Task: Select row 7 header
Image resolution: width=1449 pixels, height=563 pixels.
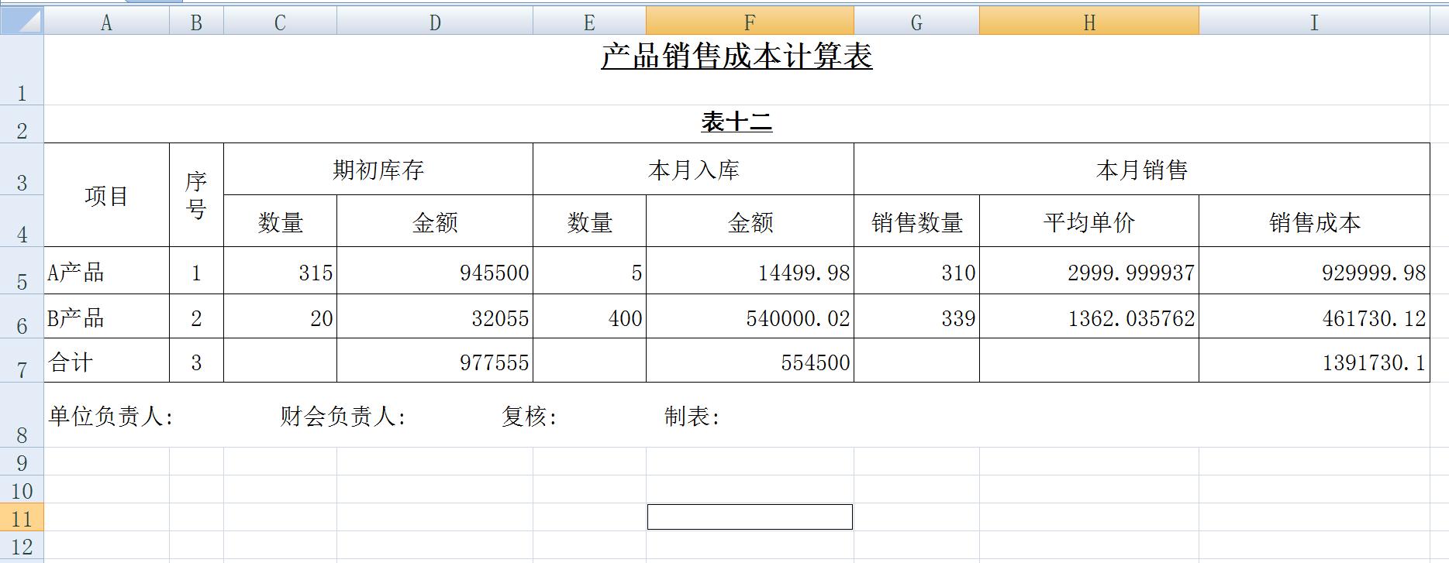Action: tap(22, 360)
